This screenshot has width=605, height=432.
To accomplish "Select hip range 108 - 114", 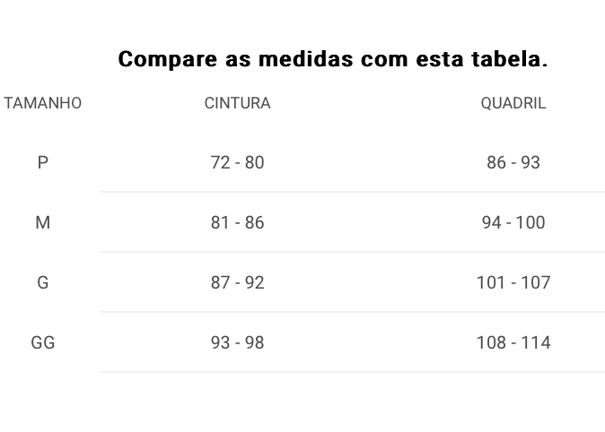I will click(x=513, y=342).
